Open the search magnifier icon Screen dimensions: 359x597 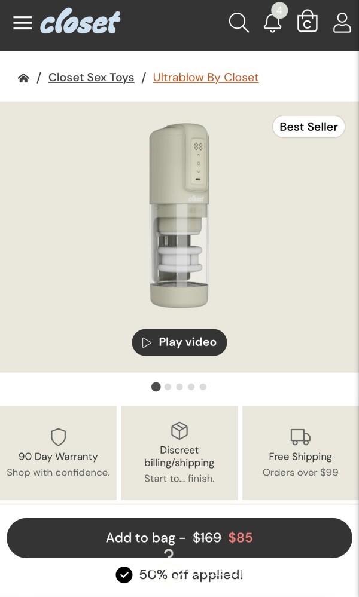pyautogui.click(x=239, y=23)
